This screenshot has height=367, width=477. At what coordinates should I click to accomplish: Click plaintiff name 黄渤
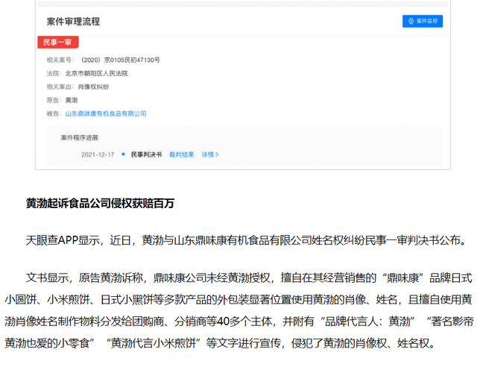pos(72,100)
